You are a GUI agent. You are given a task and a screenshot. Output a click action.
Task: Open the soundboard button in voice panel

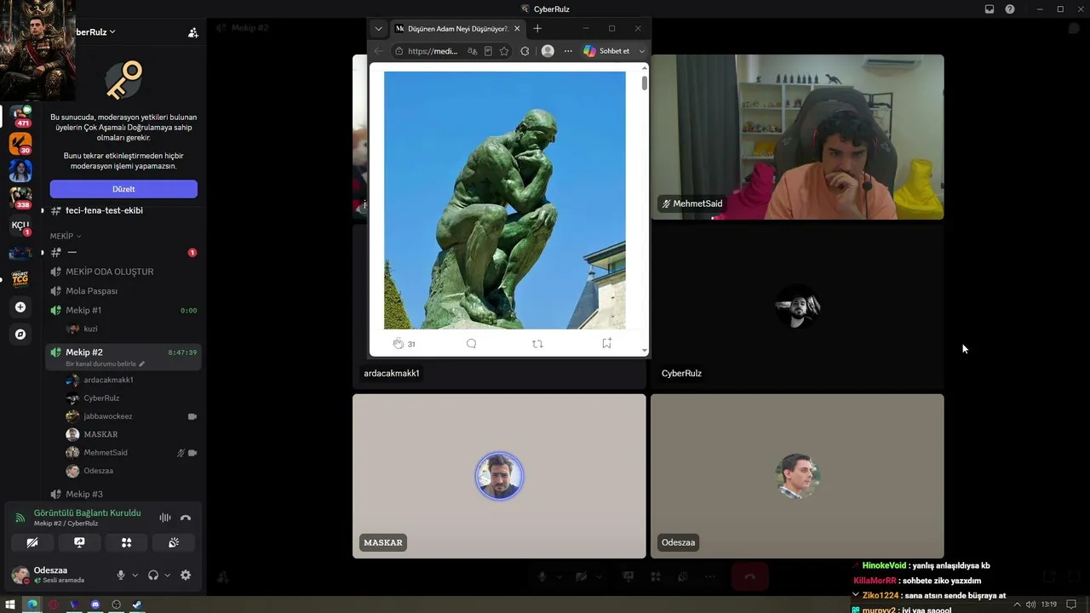(x=174, y=542)
